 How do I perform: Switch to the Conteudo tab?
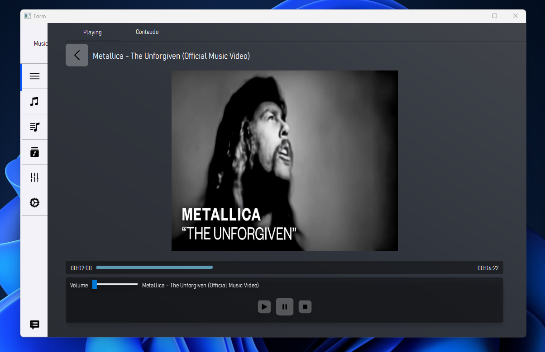coord(147,32)
